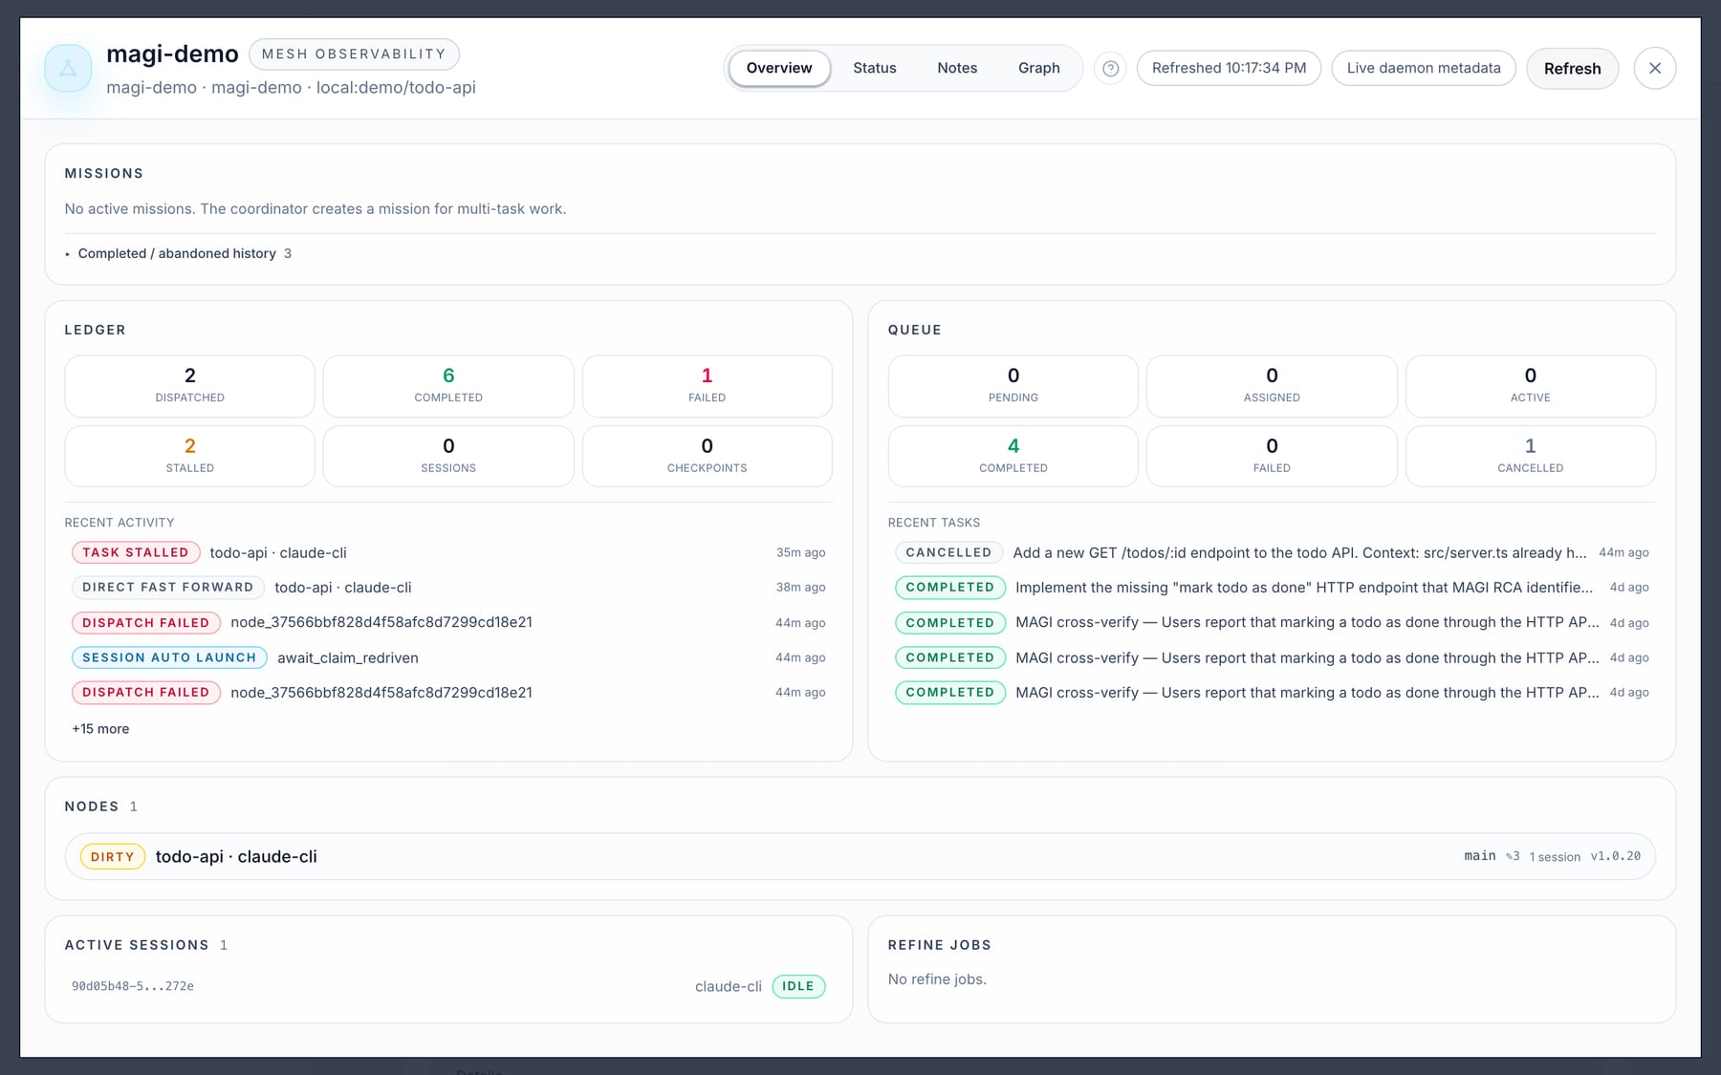
Task: Click the TASK STALLED badge
Action: point(136,552)
